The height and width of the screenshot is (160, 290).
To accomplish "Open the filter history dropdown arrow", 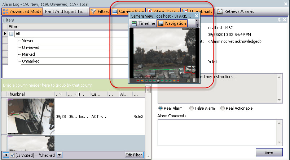I will (x=59, y=155).
